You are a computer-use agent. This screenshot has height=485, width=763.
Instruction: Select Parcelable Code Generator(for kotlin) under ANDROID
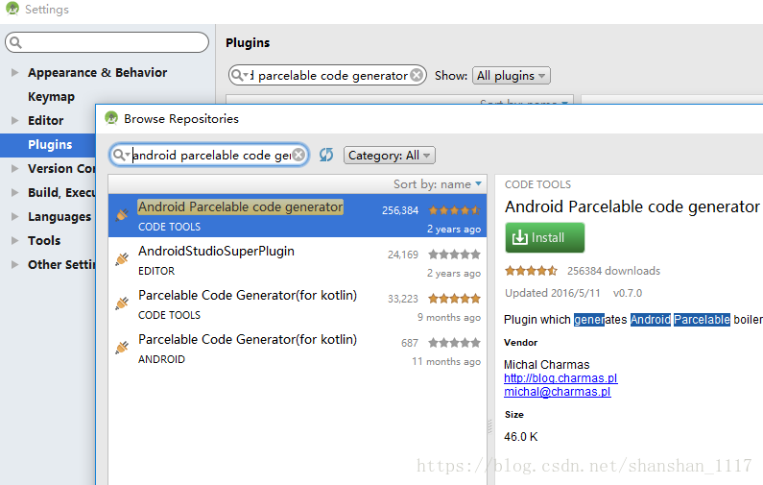click(x=298, y=349)
